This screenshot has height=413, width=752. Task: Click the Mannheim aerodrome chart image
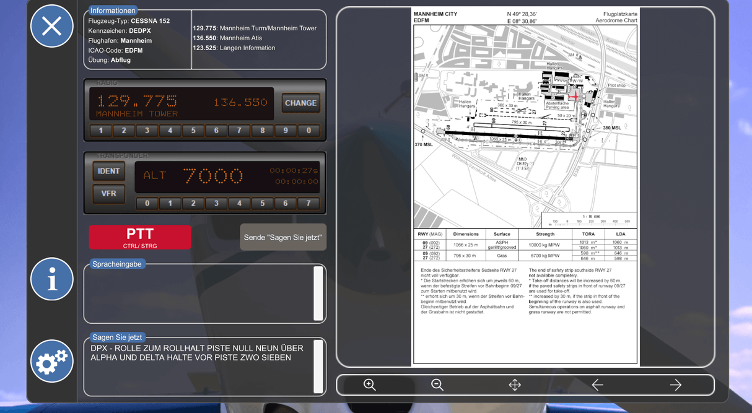[x=525, y=187]
